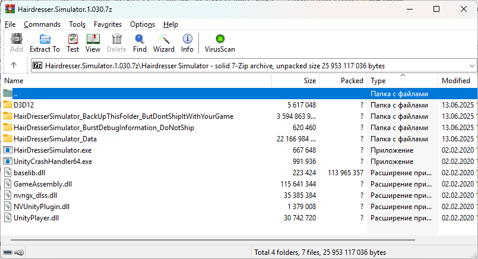
Task: Click the size value 30 742 720
Action: (300, 218)
